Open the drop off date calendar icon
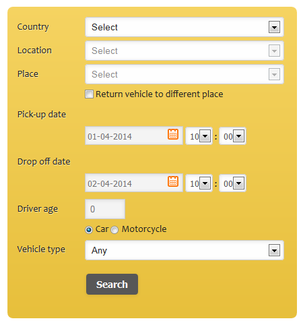The height and width of the screenshot is (325, 301). [x=173, y=181]
